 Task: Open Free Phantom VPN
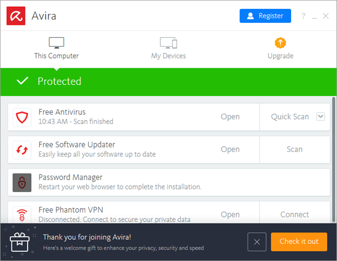(230, 215)
